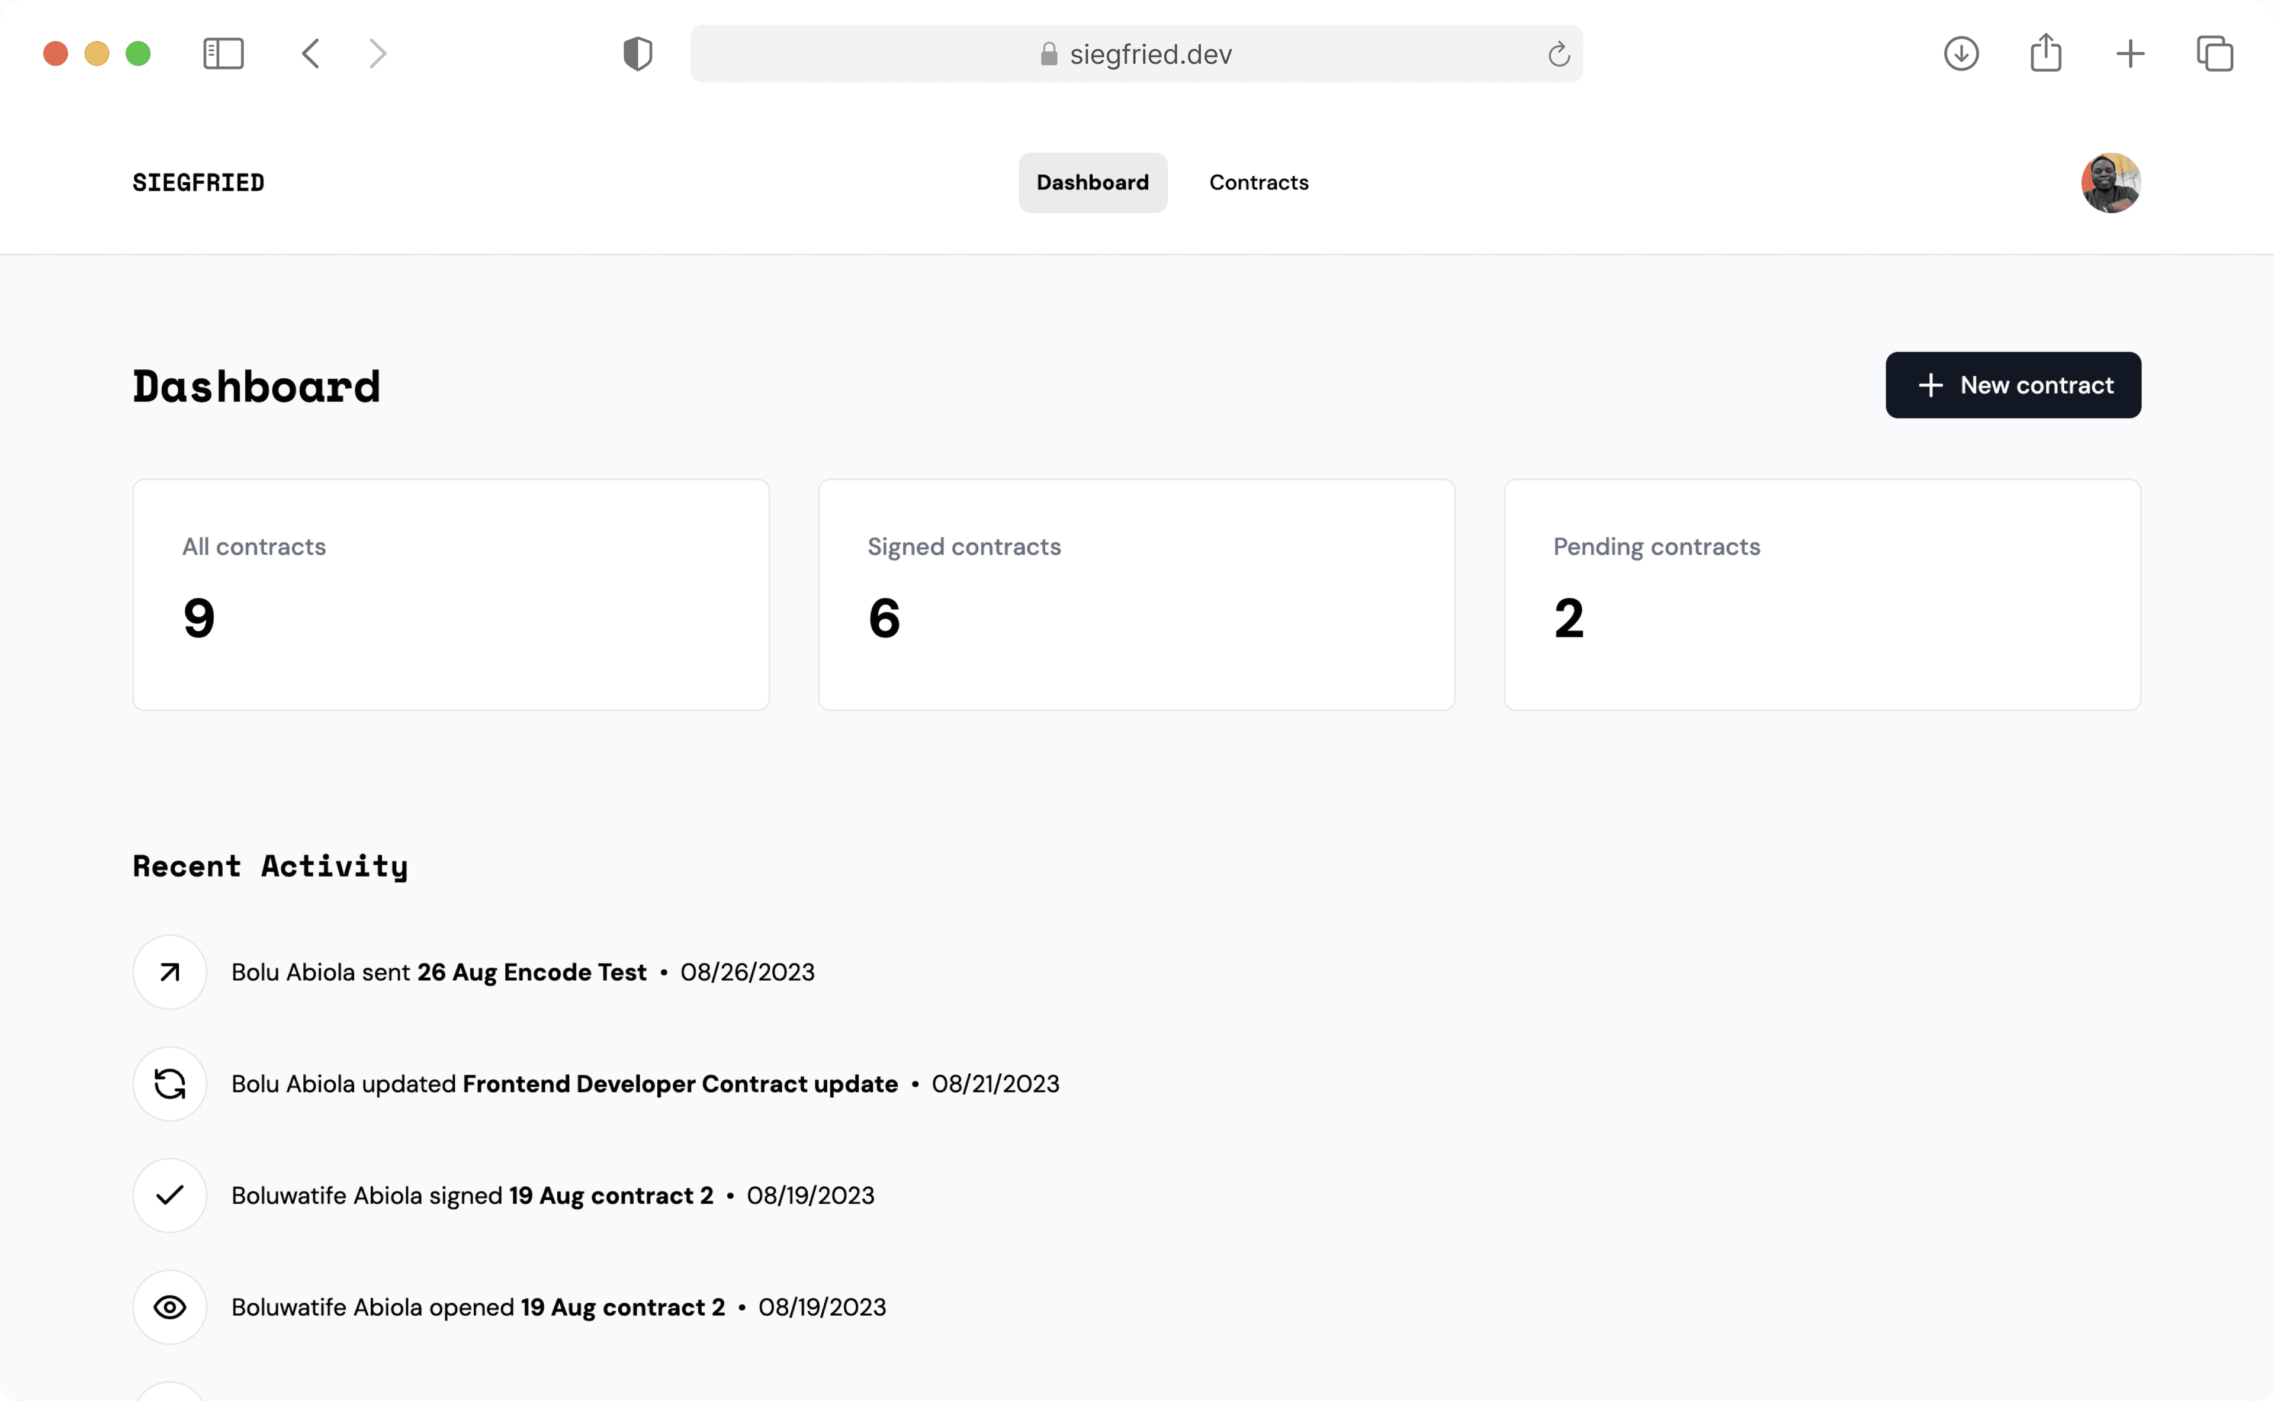
Task: Reload the siegfried.dev page
Action: pyautogui.click(x=1559, y=54)
